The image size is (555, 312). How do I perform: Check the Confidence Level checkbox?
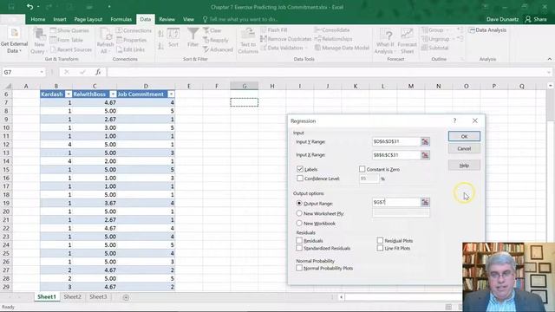coord(300,179)
